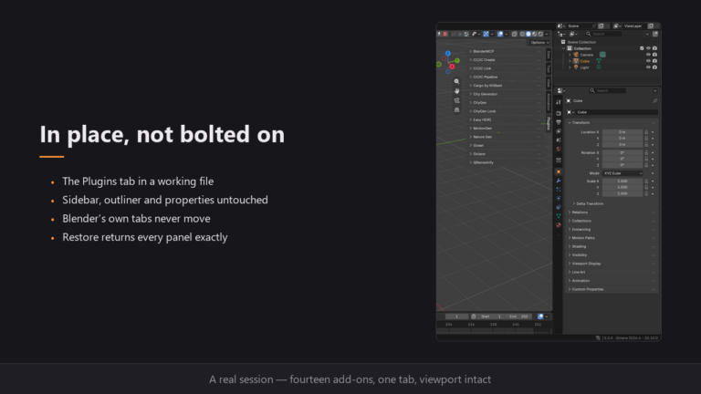Open the rotation Mode XYZ Euler dropdown
The image size is (701, 394).
pos(623,173)
